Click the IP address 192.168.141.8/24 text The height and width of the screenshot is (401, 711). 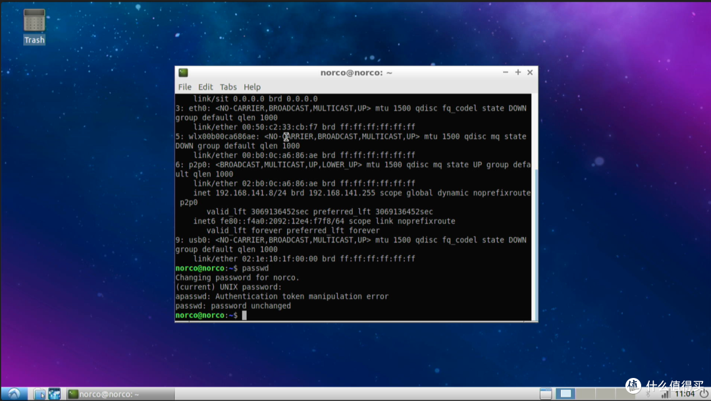coord(251,193)
